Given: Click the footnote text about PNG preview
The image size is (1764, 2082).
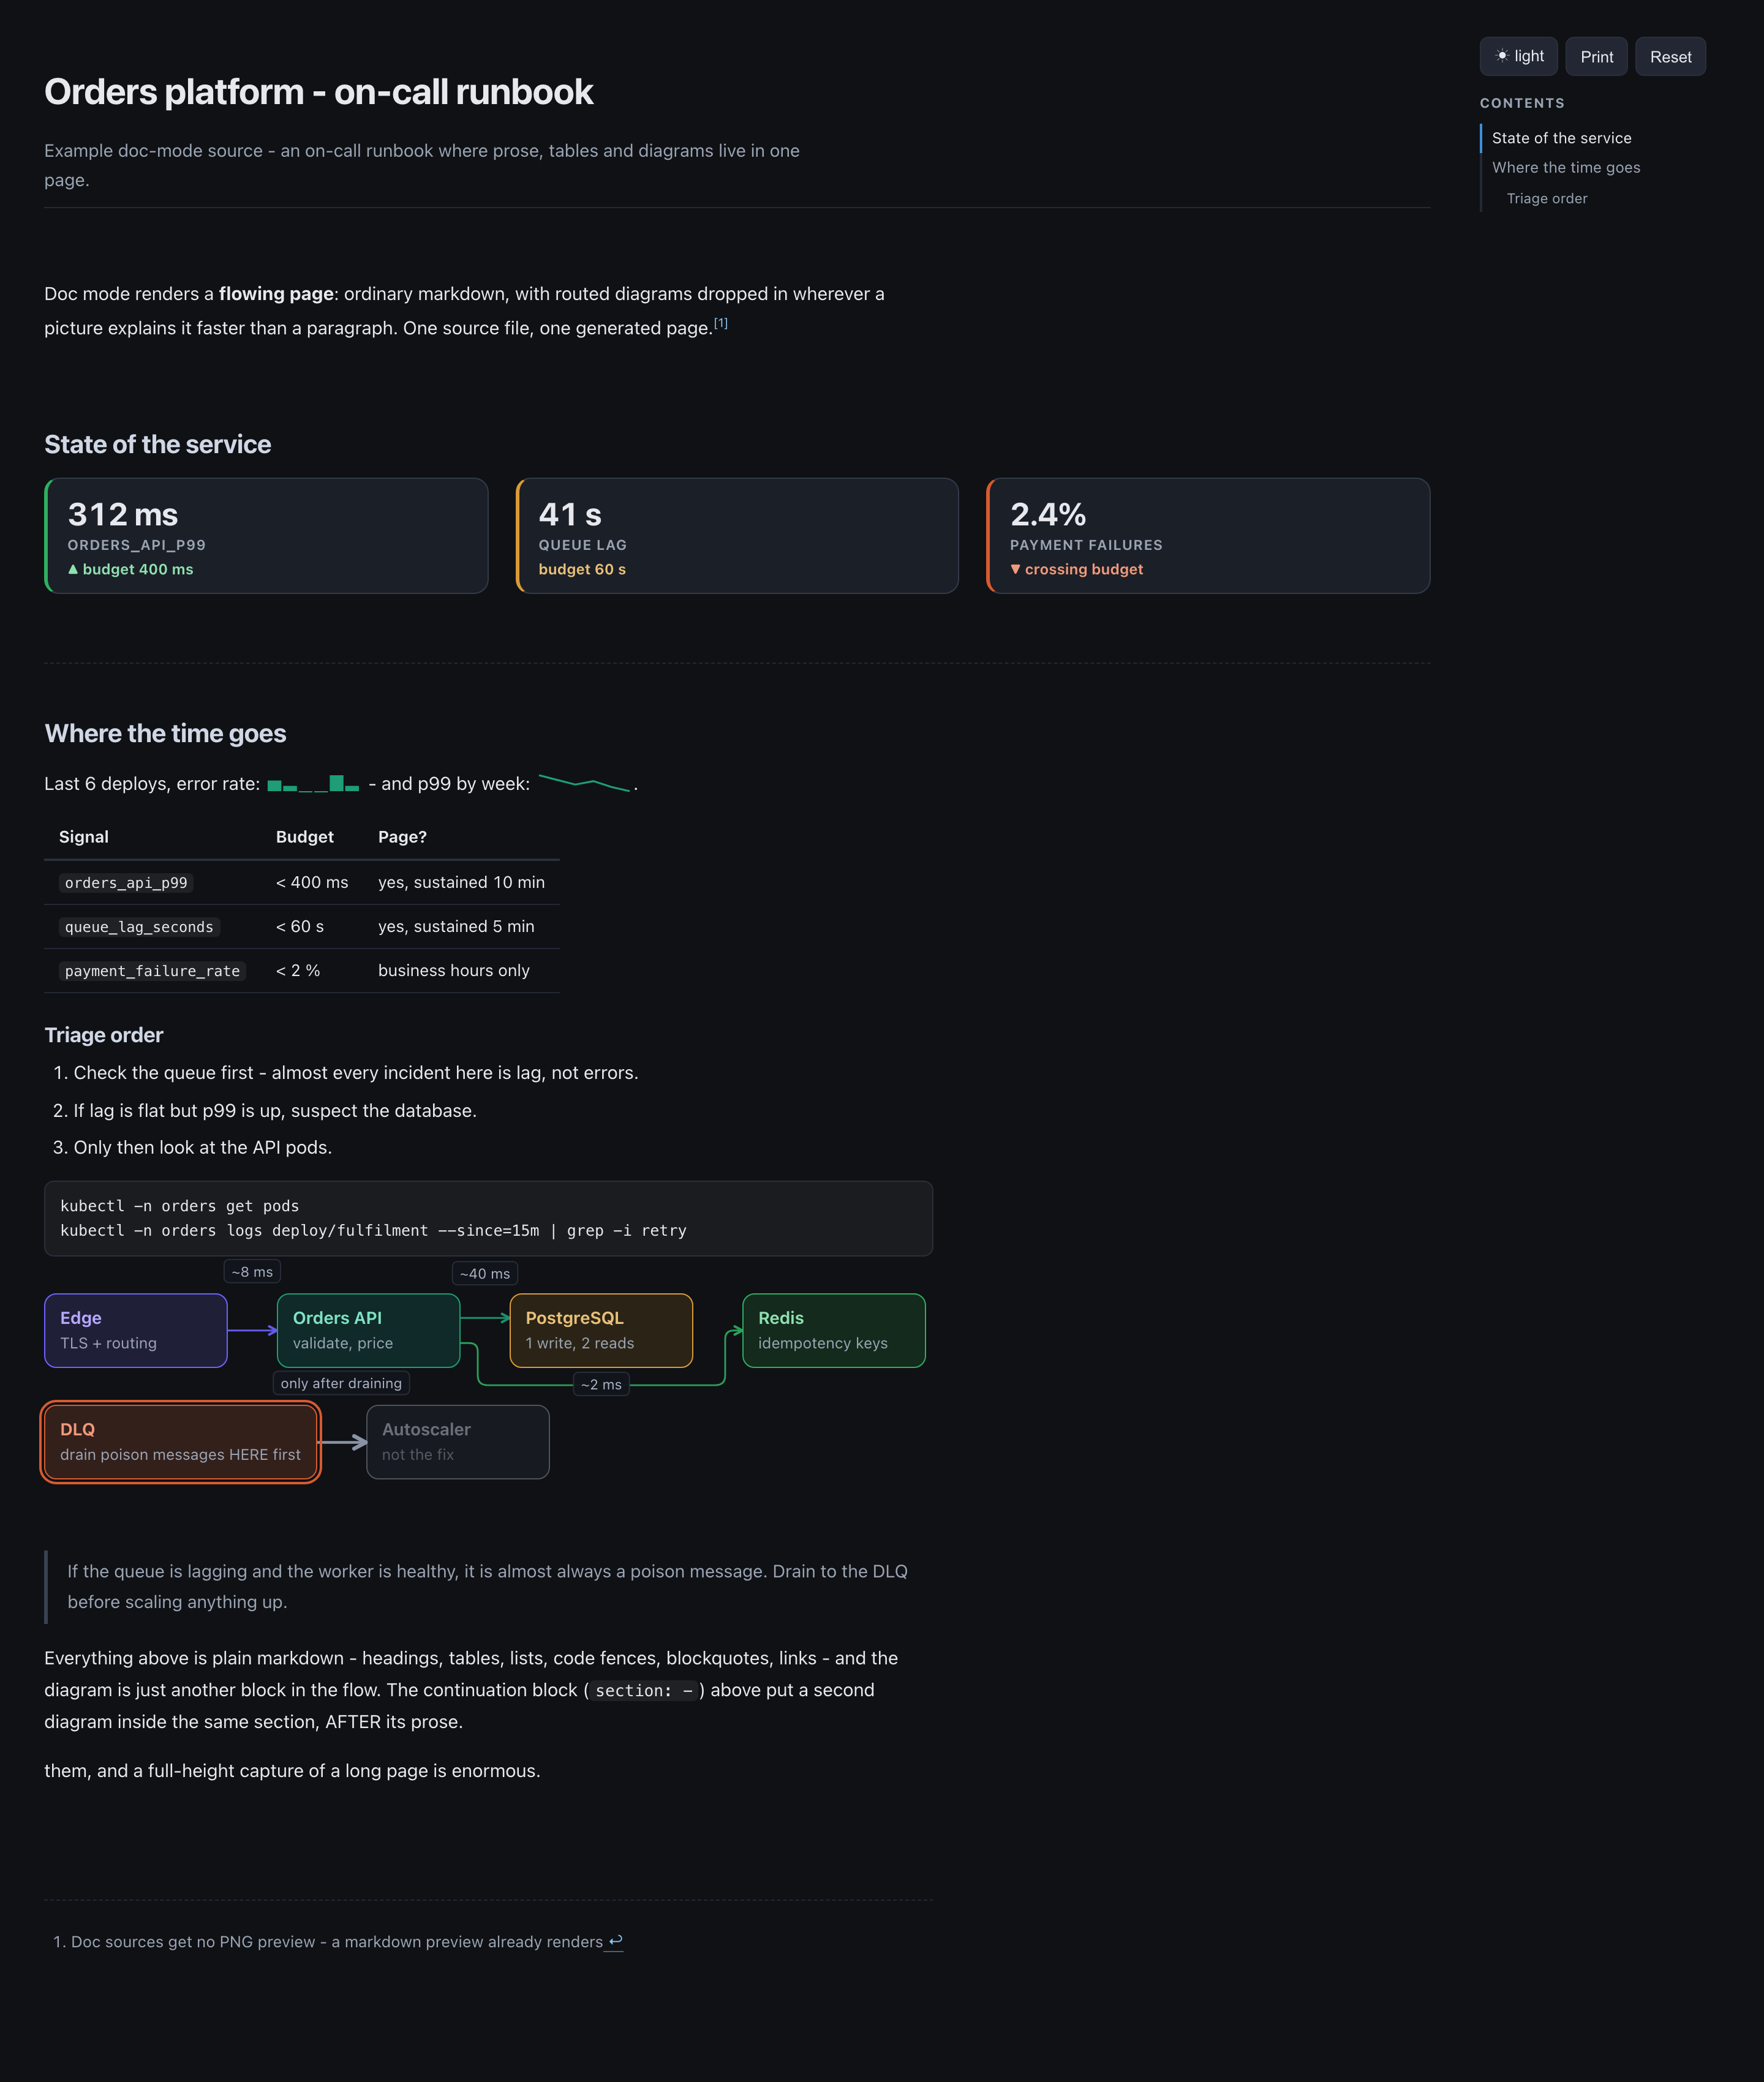Looking at the screenshot, I should tap(336, 1941).
